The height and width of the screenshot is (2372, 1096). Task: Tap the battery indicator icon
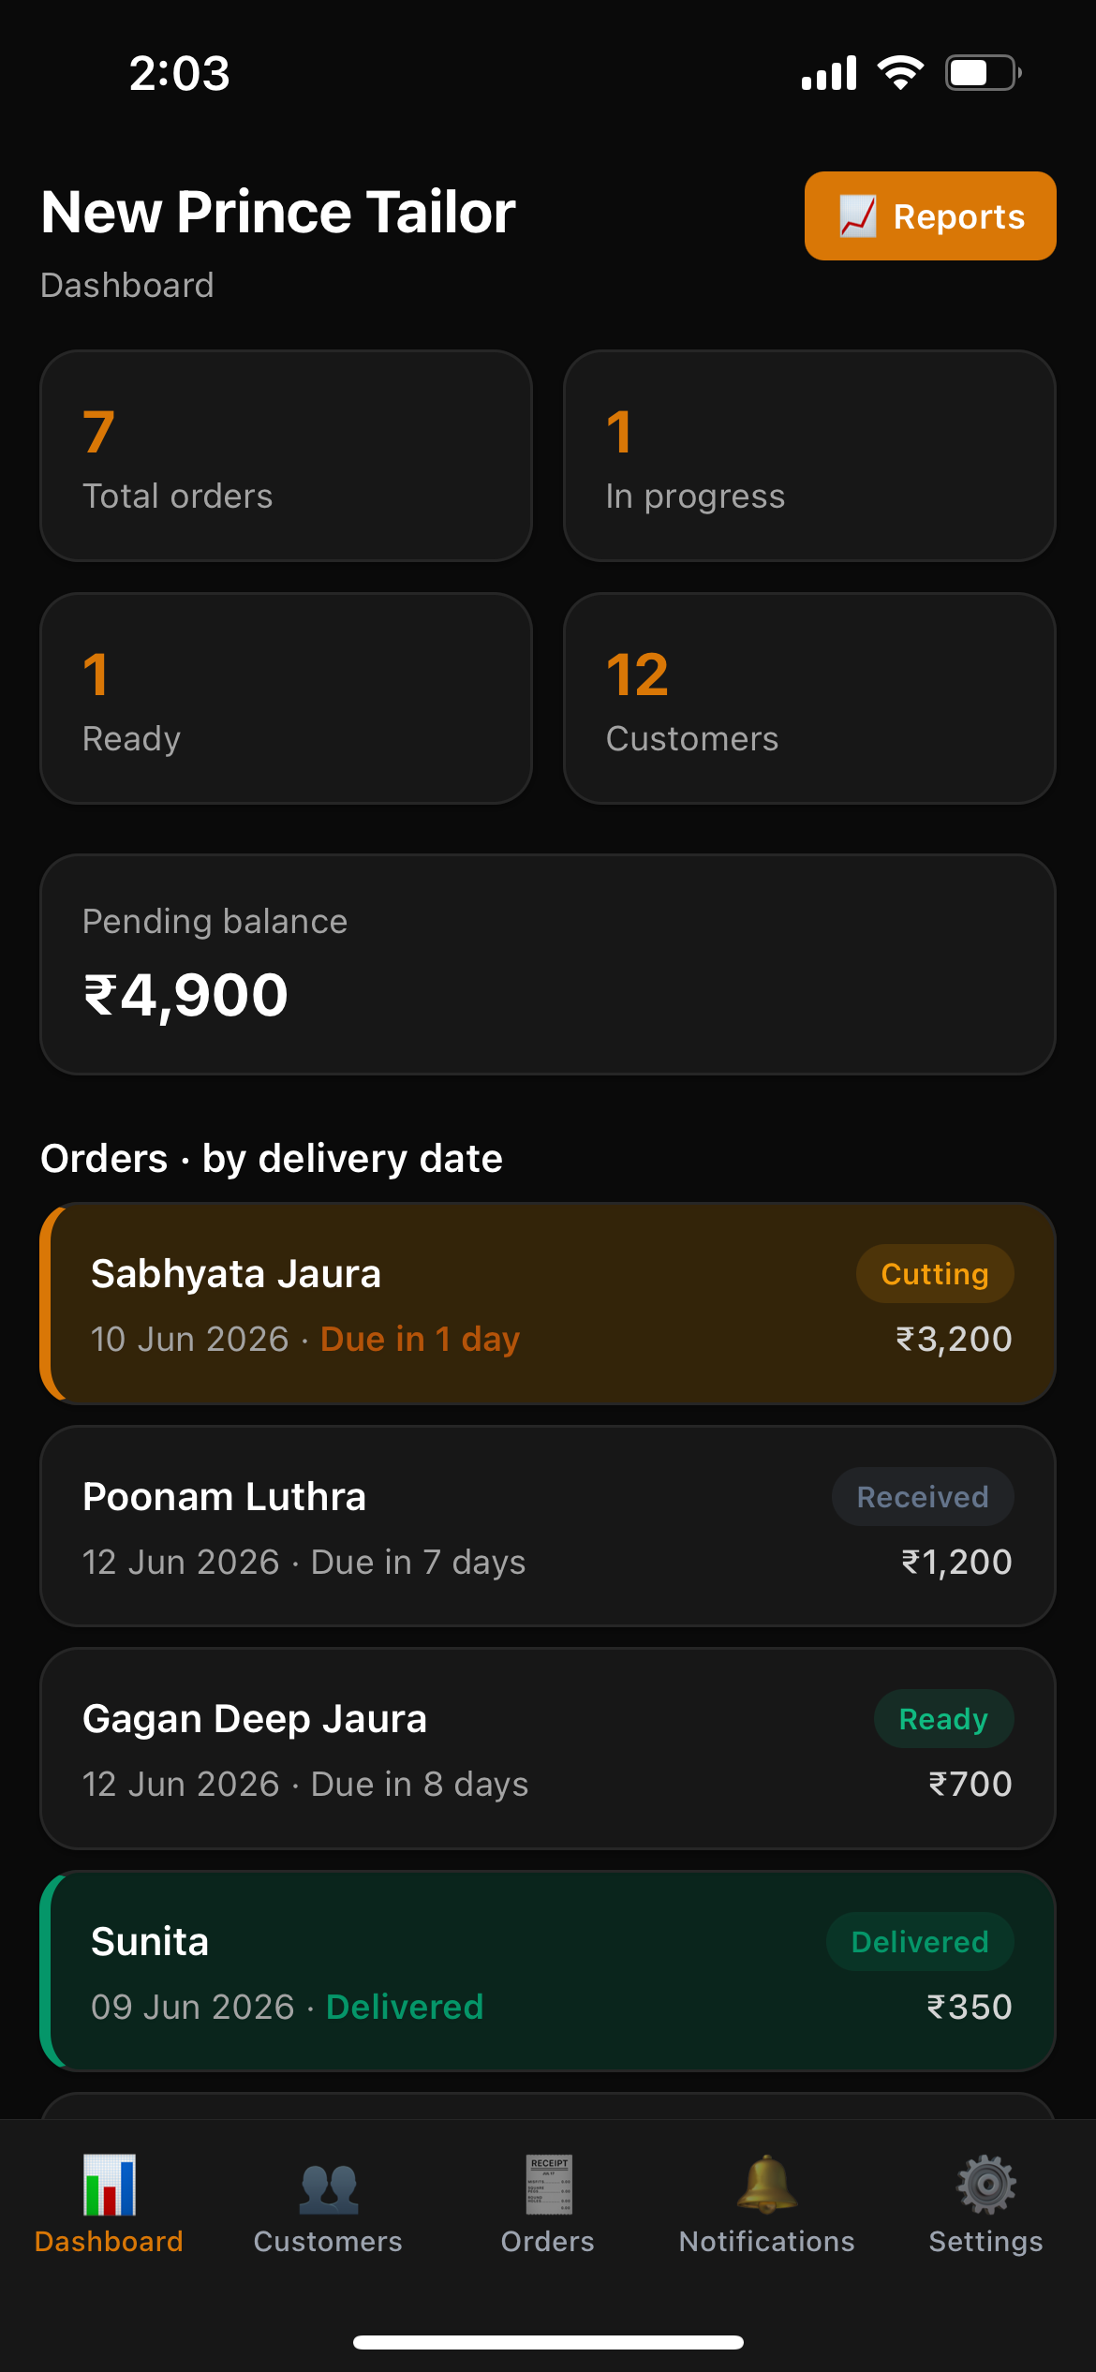pos(983,73)
